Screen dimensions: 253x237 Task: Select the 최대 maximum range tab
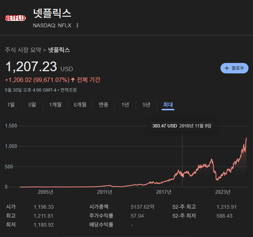point(168,105)
